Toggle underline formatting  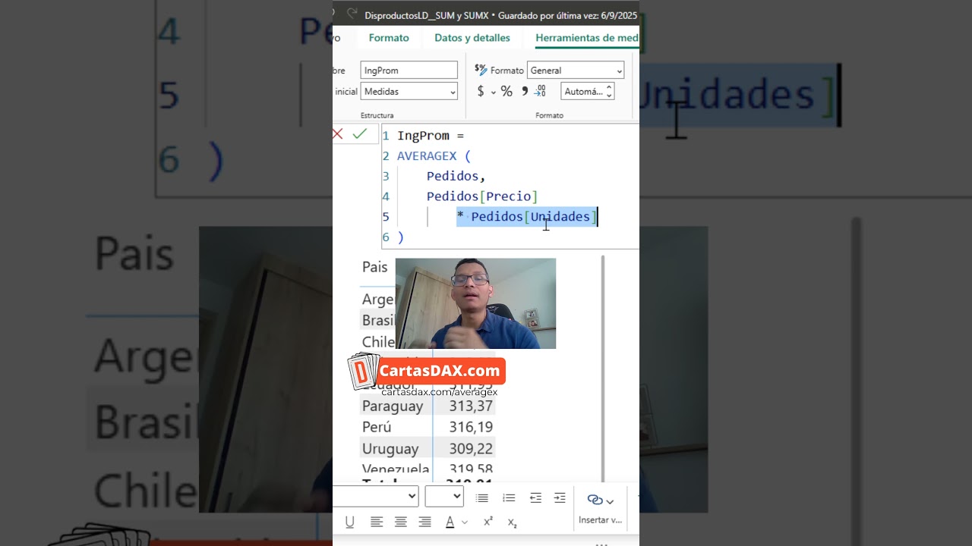point(350,522)
